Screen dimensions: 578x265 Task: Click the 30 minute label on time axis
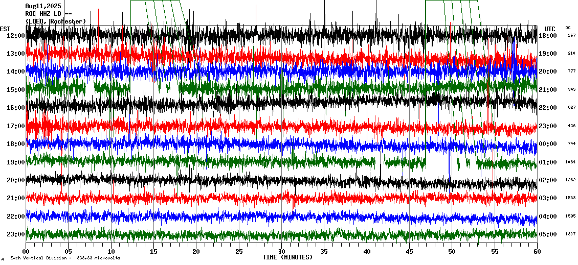coord(281,252)
